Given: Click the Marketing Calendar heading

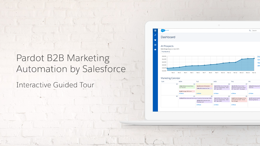Looking at the screenshot, I should (170, 78).
